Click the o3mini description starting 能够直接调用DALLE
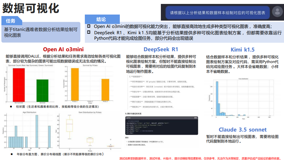 click(x=63, y=59)
